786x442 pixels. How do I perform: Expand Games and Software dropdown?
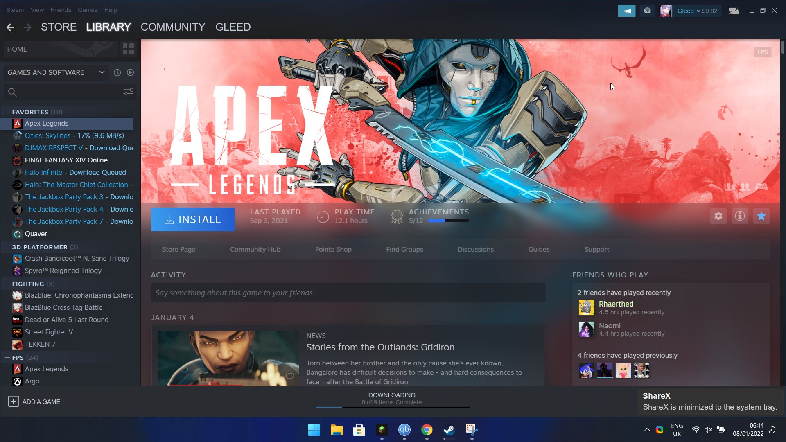coord(102,72)
